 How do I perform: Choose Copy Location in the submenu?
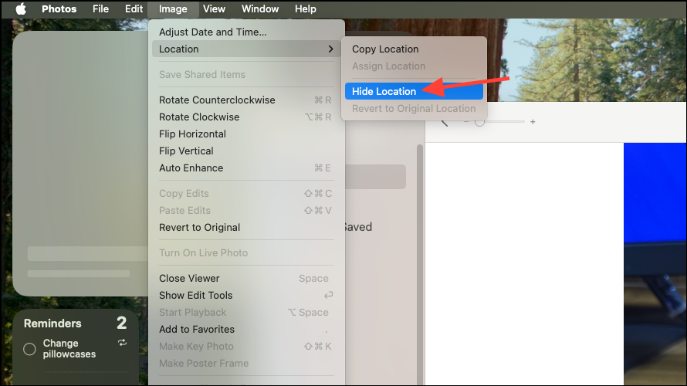(x=385, y=49)
